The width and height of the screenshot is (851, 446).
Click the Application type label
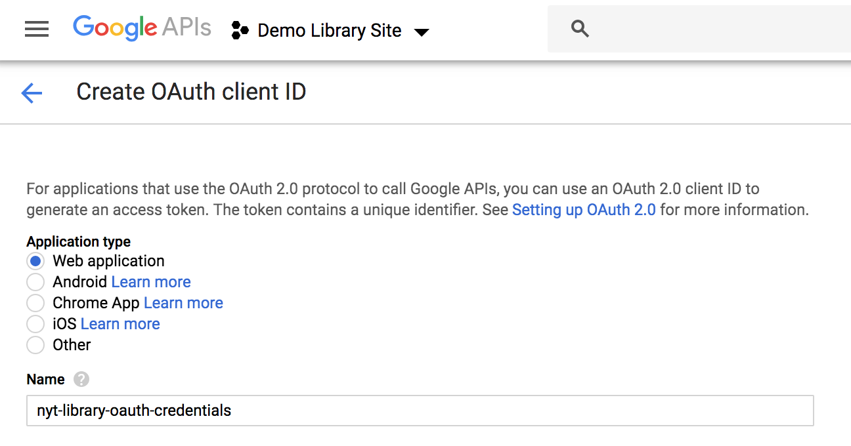(x=79, y=241)
